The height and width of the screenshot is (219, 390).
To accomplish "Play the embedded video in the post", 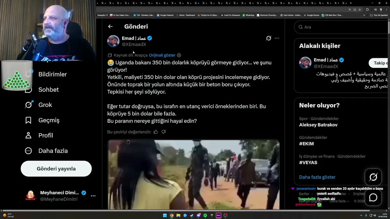I will tap(193, 175).
